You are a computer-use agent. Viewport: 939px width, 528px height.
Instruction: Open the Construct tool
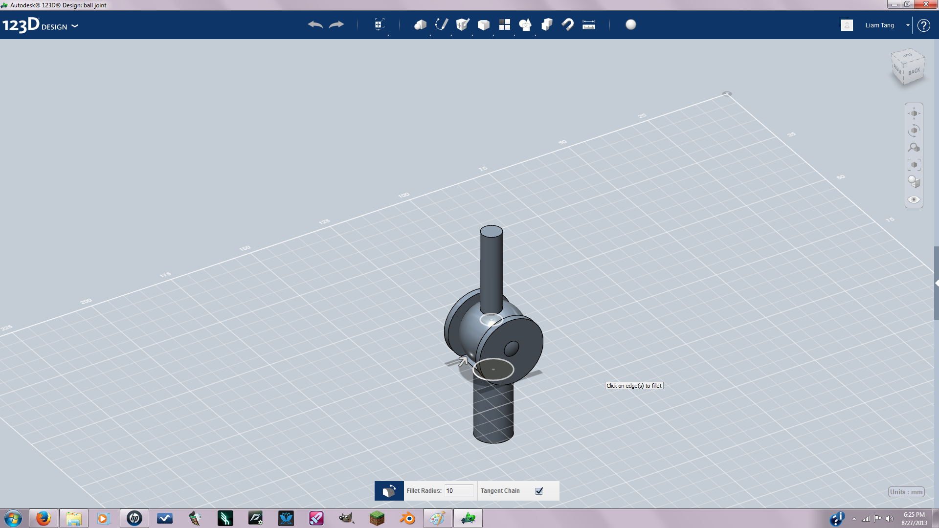[x=462, y=24]
